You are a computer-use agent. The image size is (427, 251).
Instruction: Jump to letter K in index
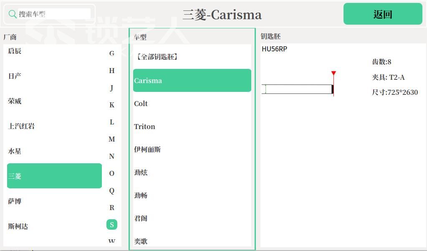[111, 105]
